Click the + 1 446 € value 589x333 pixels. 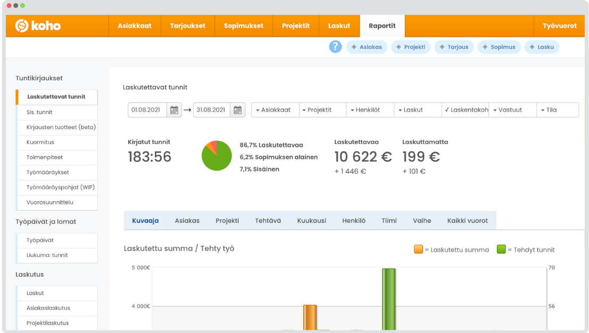[350, 172]
